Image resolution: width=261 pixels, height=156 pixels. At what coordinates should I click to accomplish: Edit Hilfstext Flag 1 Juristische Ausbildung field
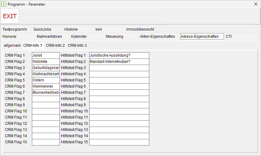click(119, 55)
